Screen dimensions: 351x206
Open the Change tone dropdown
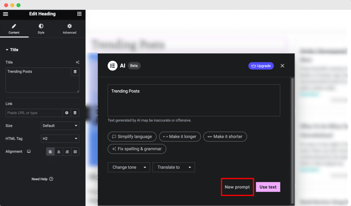coord(129,167)
